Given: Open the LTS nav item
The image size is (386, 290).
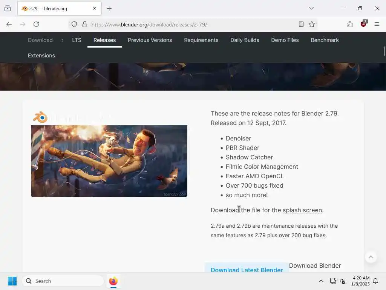Looking at the screenshot, I should [x=77, y=40].
